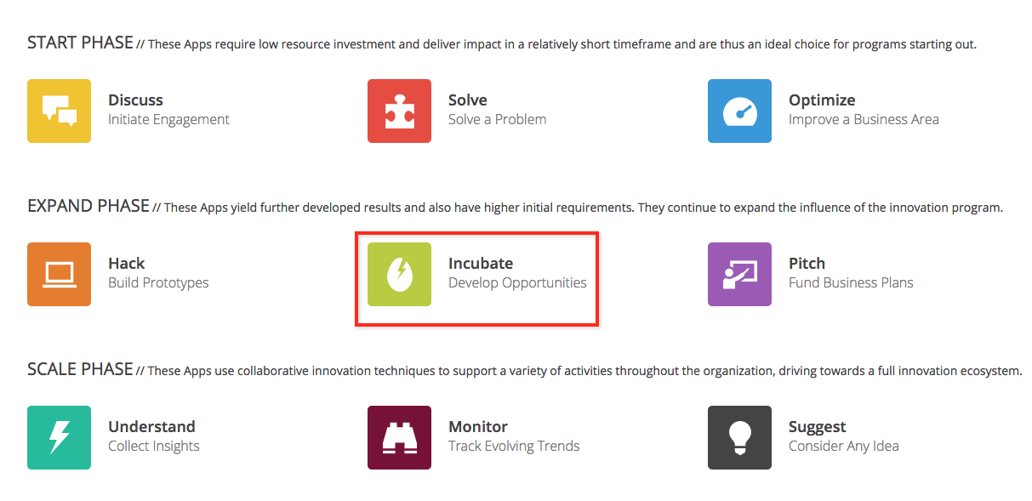Open the maroon Monitor binoculars icon
Image resolution: width=1032 pixels, height=501 pixels.
coord(399,437)
